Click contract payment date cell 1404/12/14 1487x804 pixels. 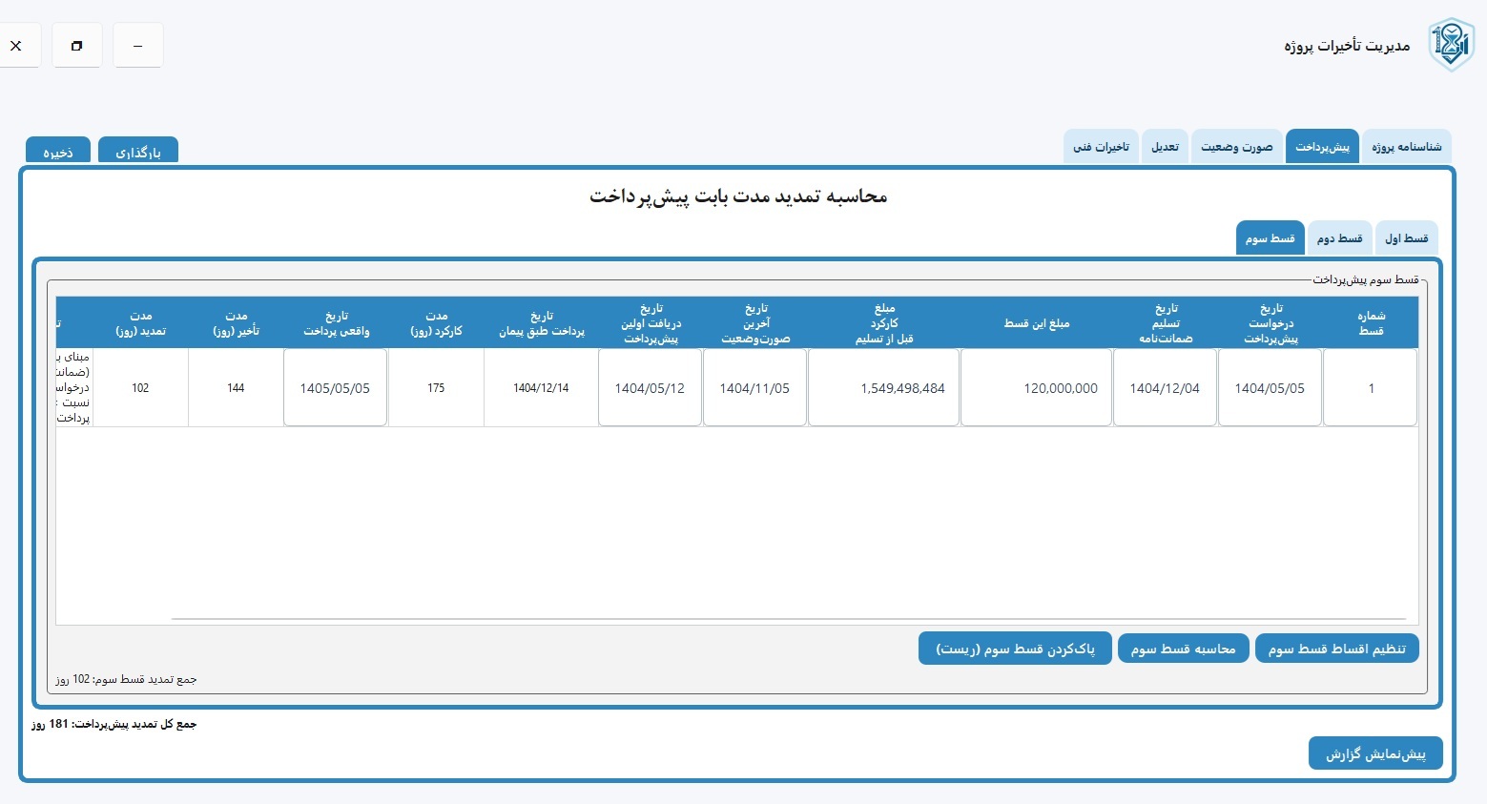[x=541, y=388]
